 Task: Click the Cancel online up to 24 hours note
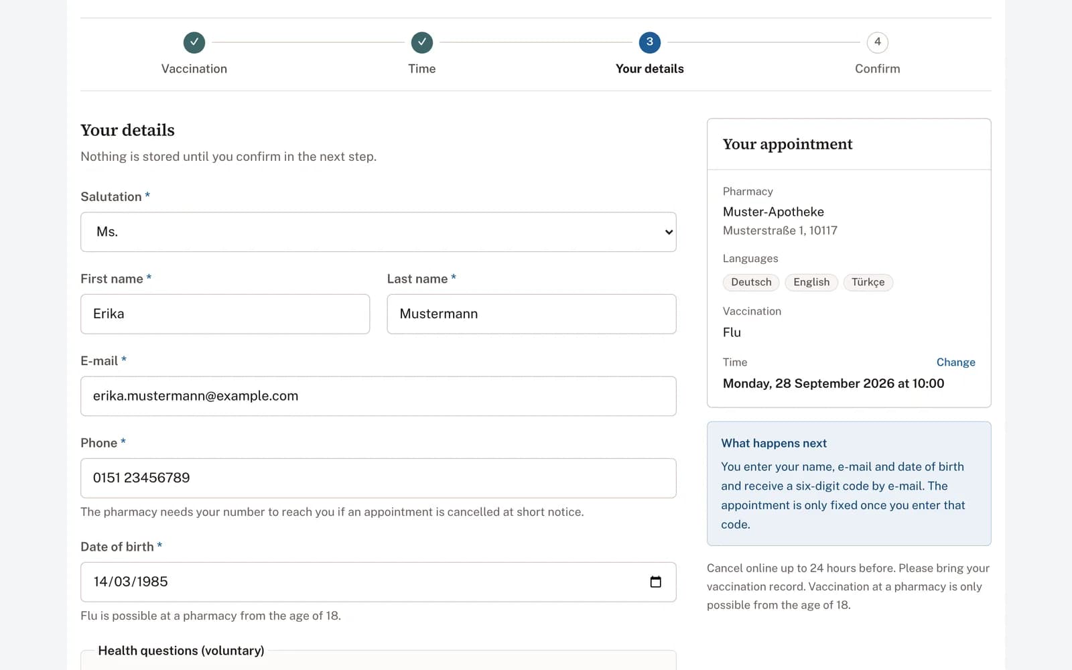pos(848,586)
